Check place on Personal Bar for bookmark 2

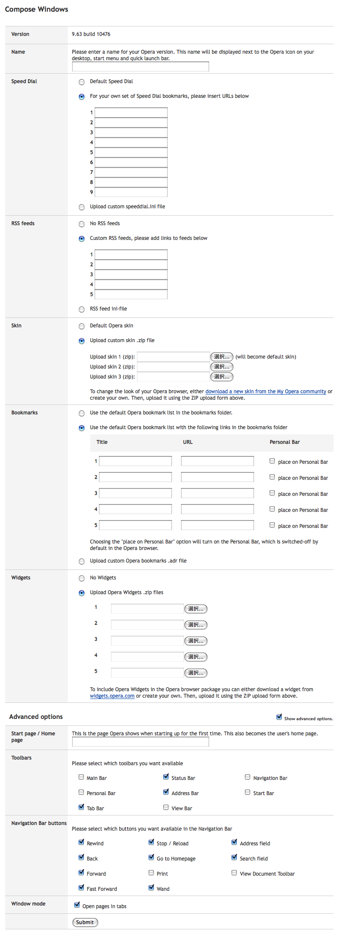272,477
